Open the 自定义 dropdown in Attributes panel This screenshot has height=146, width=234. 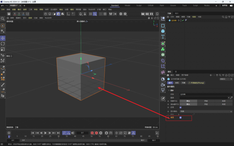click(226, 79)
